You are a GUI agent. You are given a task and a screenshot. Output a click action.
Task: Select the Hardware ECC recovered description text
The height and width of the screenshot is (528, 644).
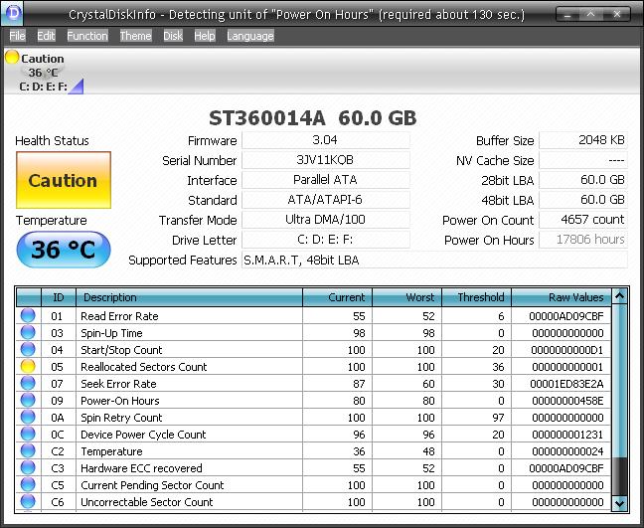click(141, 468)
